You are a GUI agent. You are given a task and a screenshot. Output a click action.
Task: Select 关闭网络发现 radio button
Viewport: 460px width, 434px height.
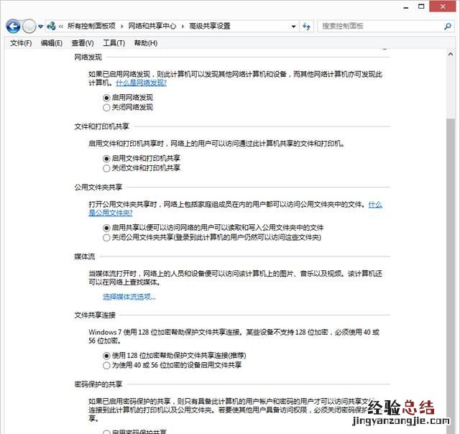coord(106,107)
